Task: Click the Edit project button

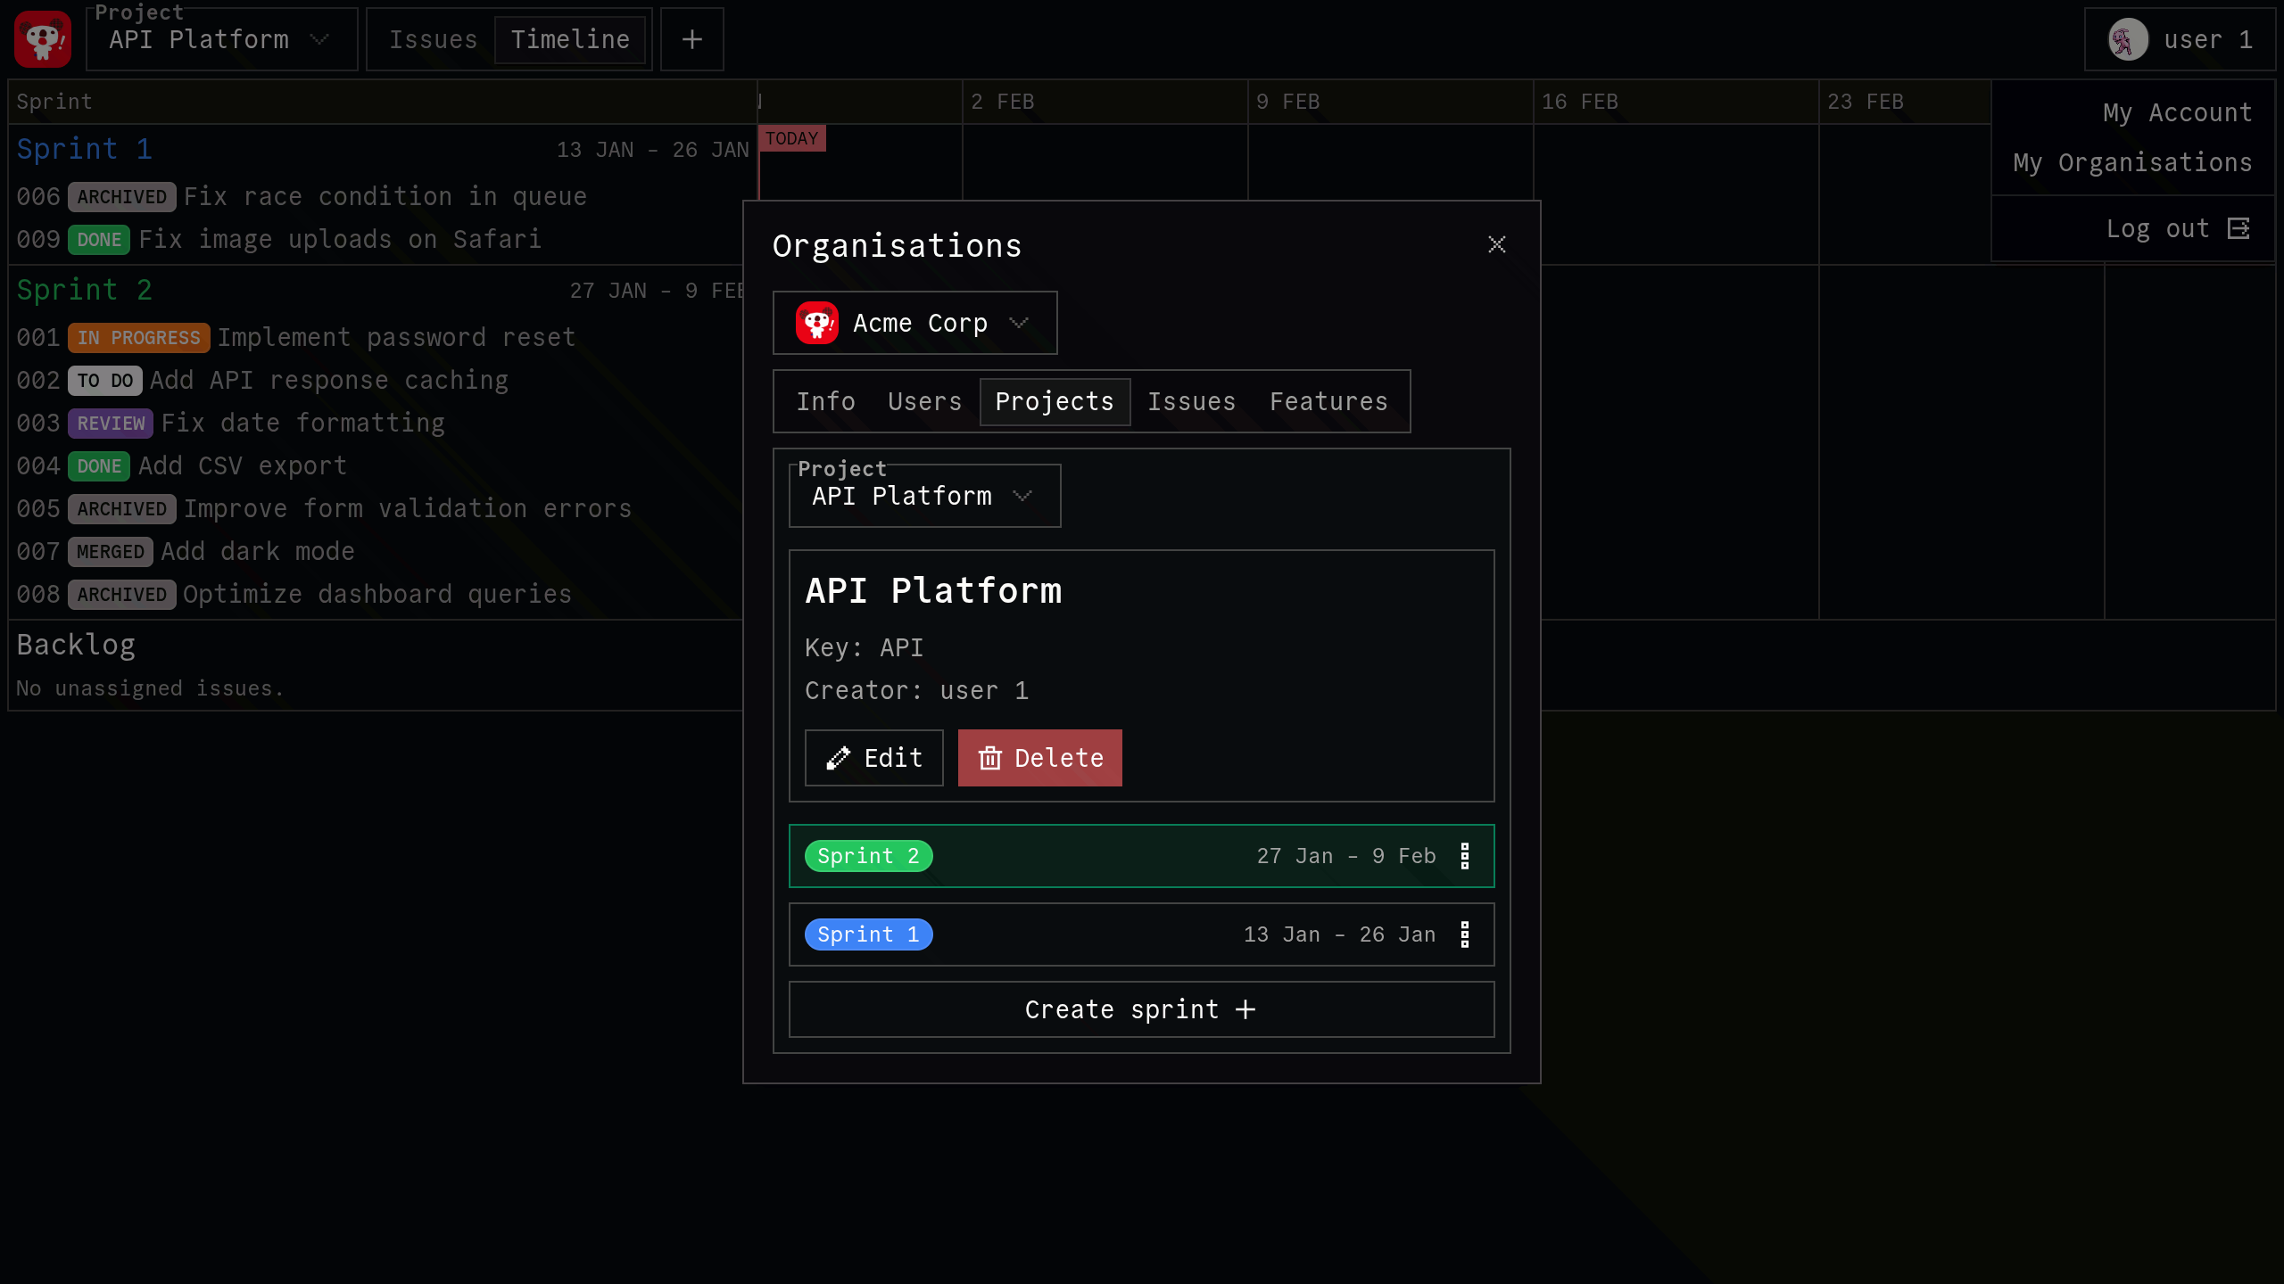Action: [x=873, y=758]
